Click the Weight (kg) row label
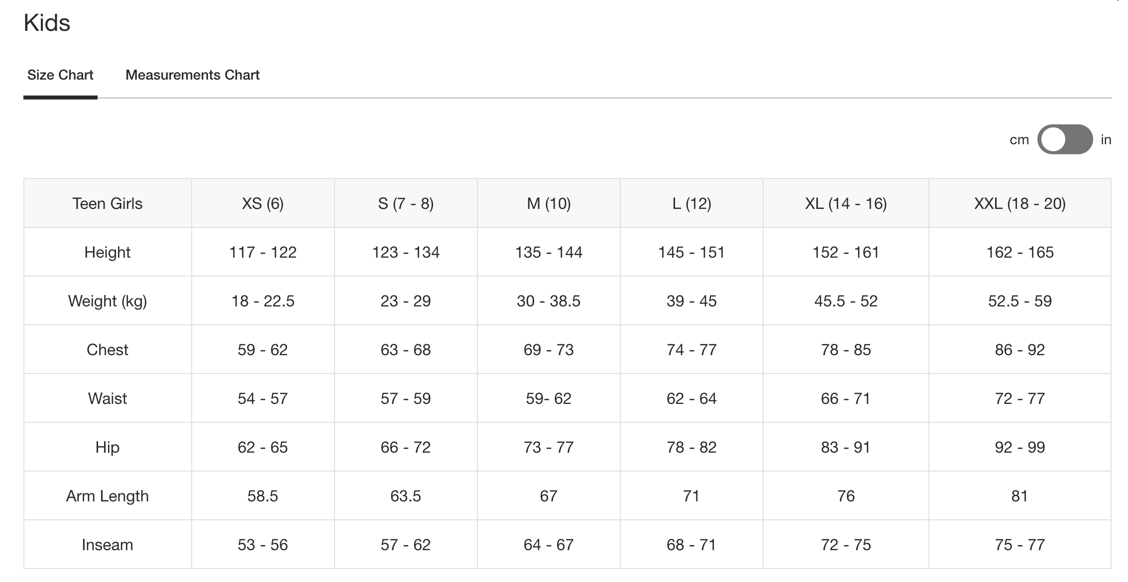 (108, 301)
